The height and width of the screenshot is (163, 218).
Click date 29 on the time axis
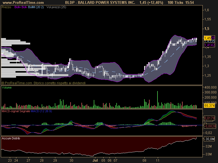coord(55,161)
